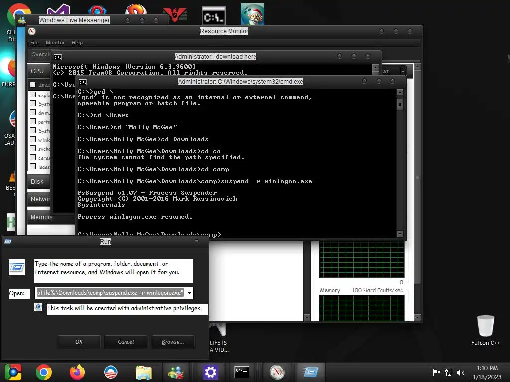
Task: Open the Monitor menu in Resource Monitor
Action: [x=55, y=43]
